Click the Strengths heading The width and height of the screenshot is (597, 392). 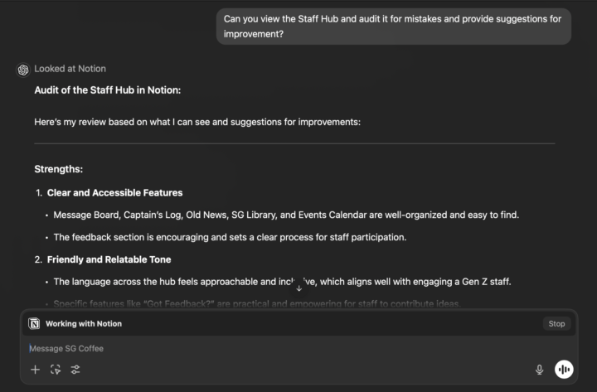(x=59, y=169)
